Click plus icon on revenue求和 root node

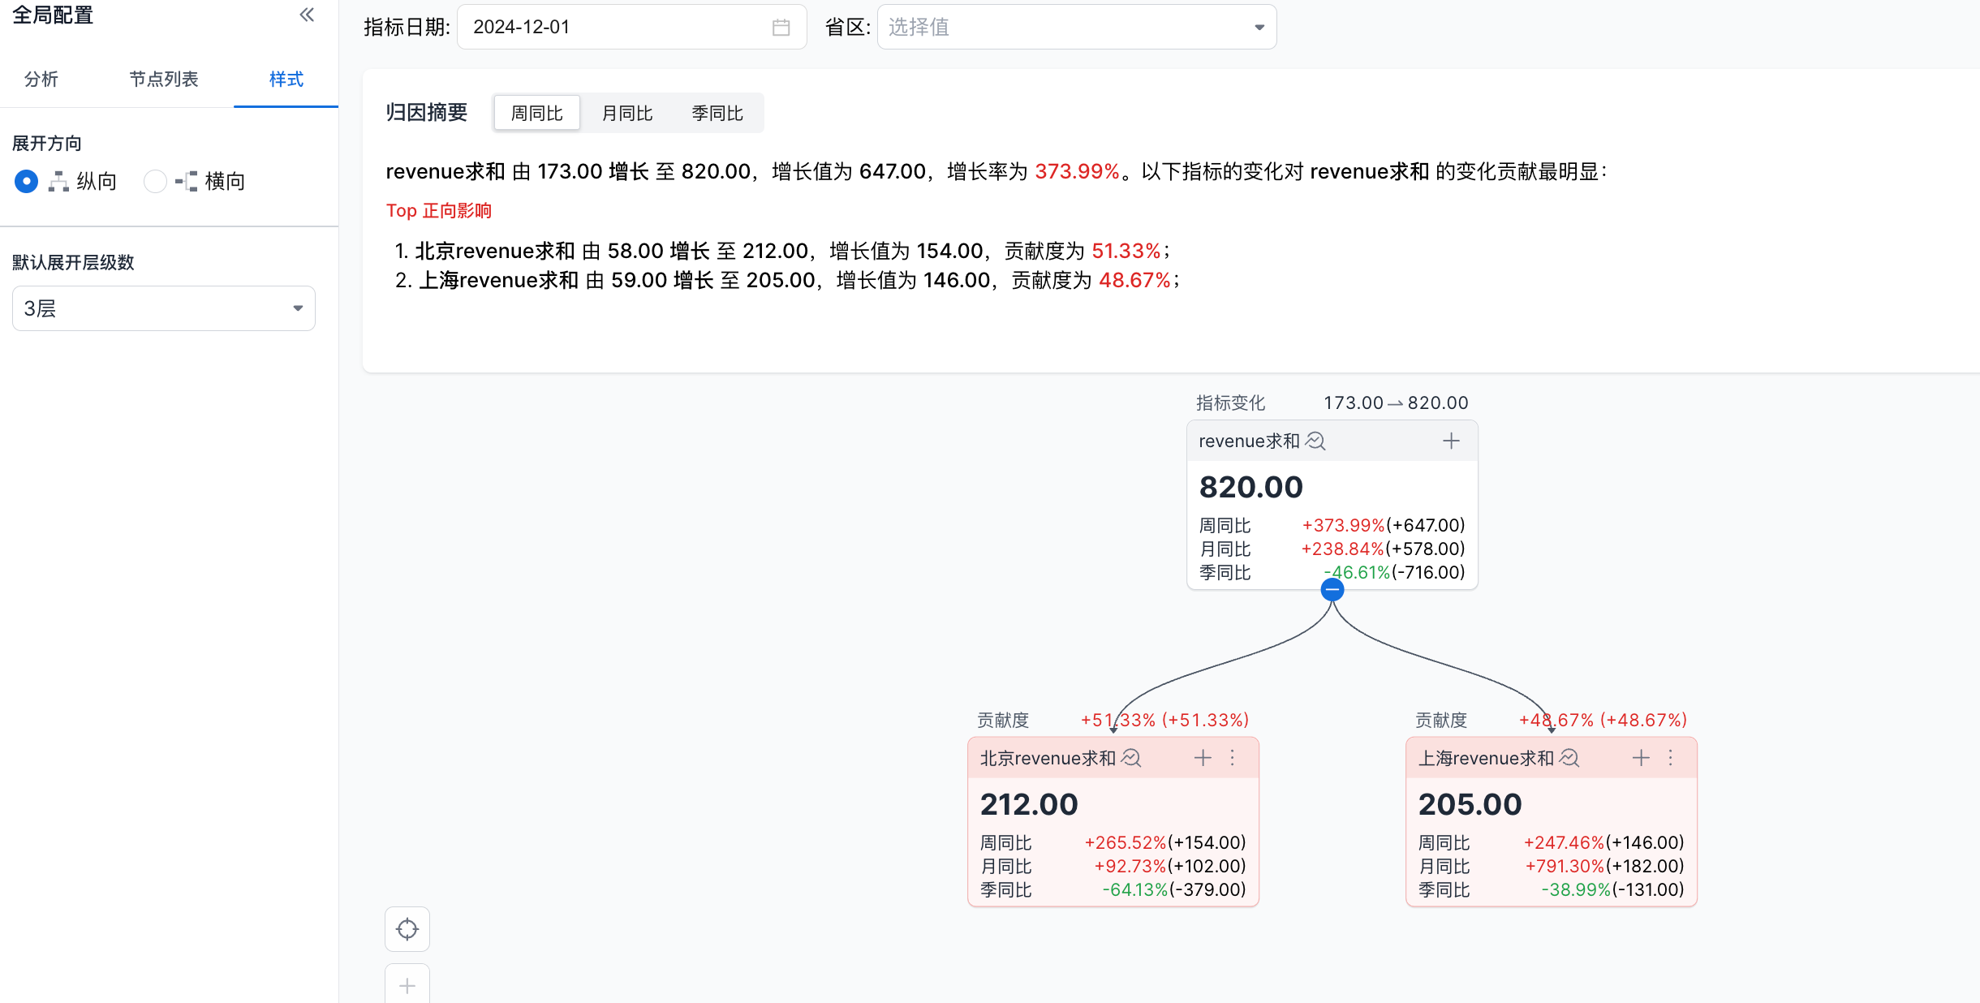pos(1451,441)
